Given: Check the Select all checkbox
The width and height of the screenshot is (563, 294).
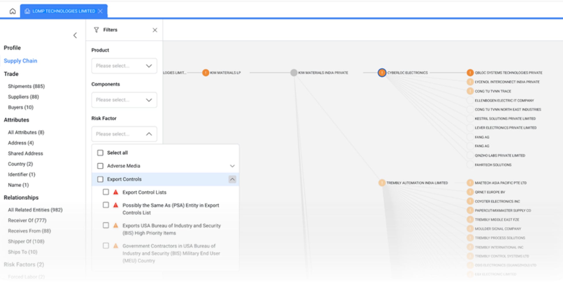Looking at the screenshot, I should click(x=100, y=153).
